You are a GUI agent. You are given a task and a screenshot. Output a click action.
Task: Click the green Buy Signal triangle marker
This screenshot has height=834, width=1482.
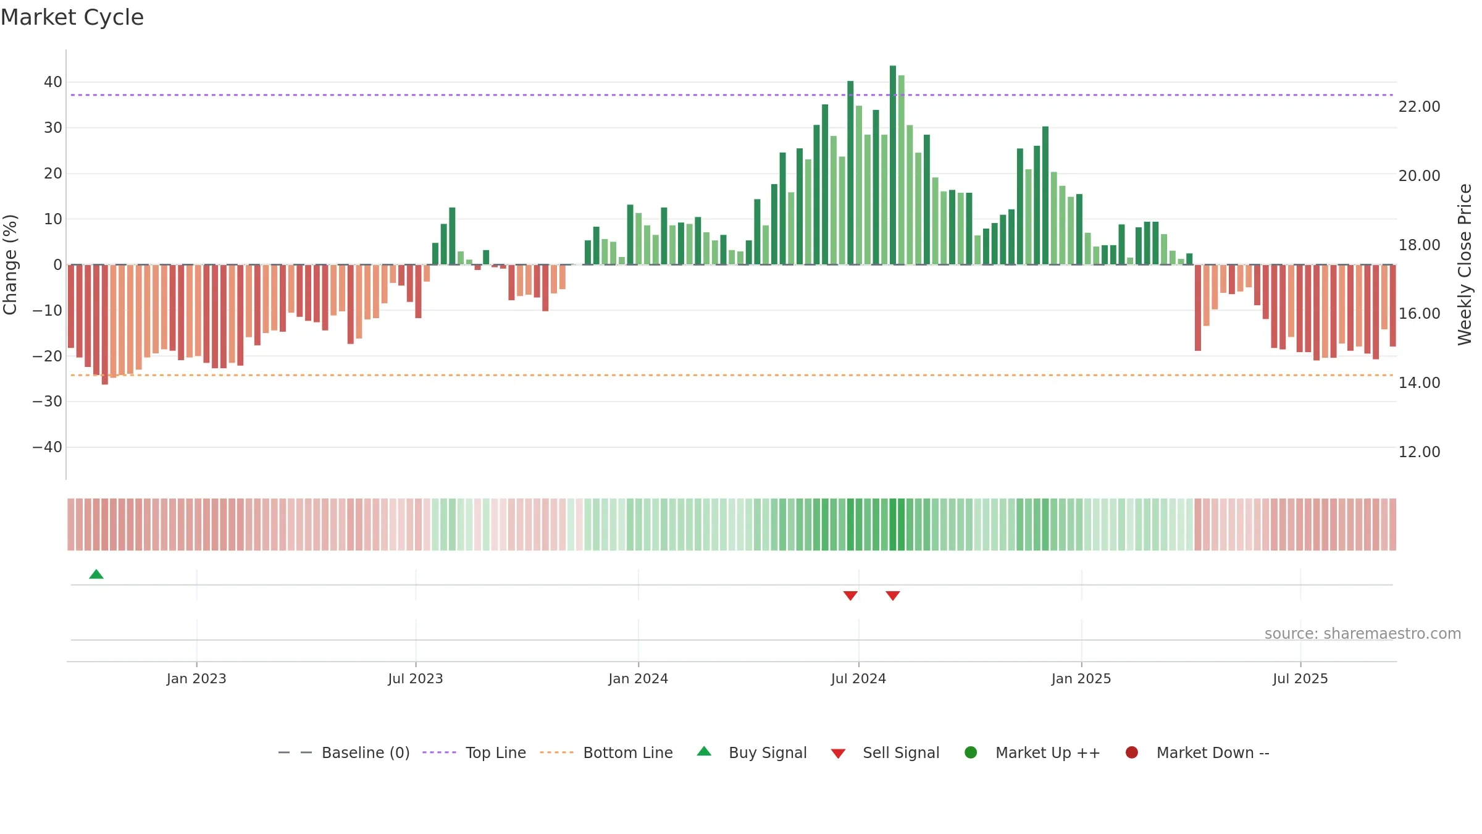tap(96, 574)
